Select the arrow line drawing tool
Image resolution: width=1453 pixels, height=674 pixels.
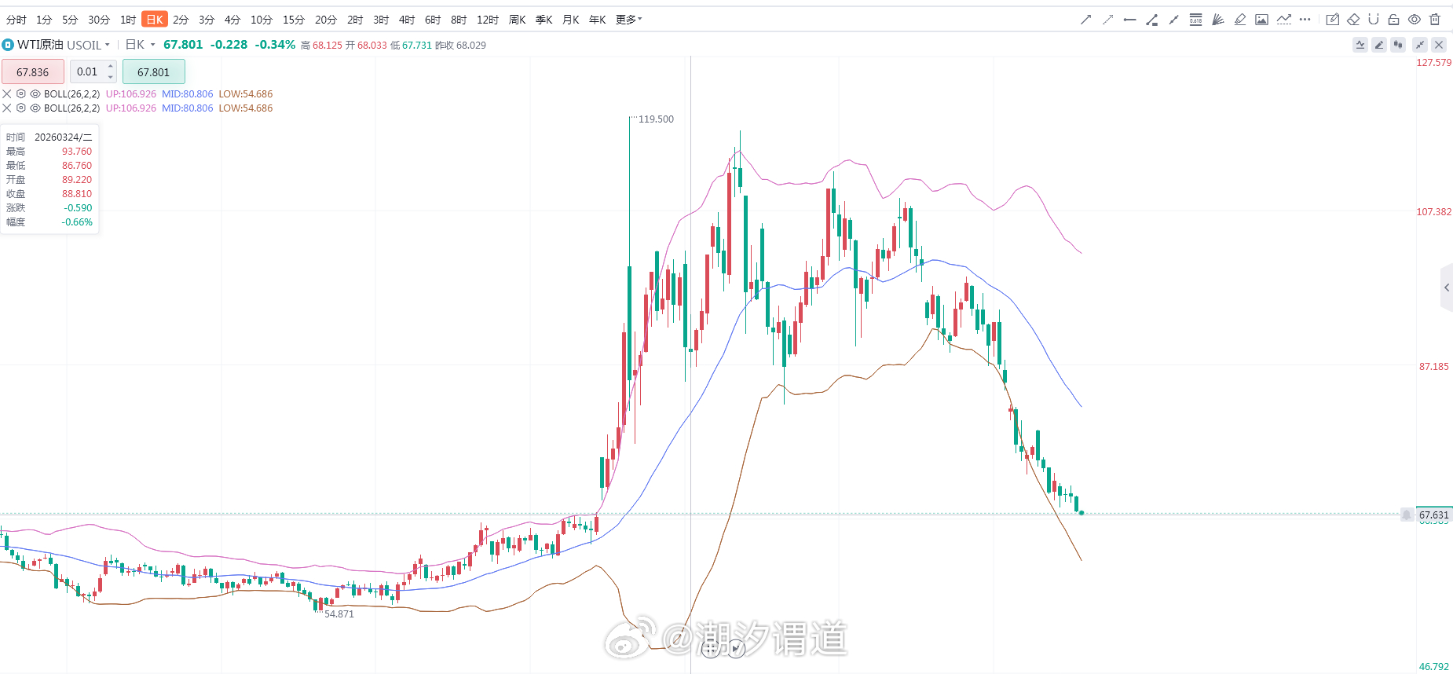pyautogui.click(x=1085, y=20)
